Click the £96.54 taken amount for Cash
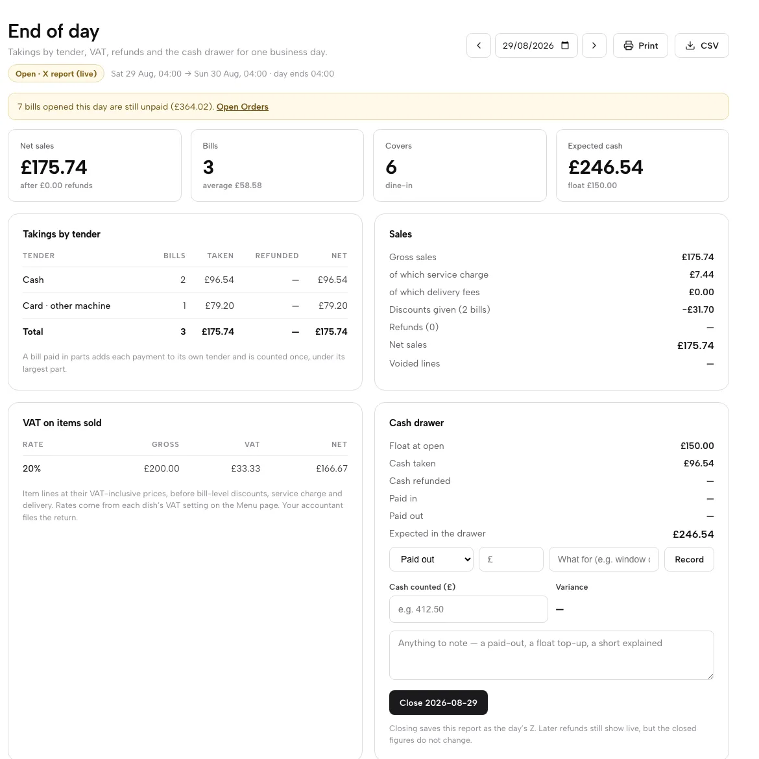759x759 pixels. (x=219, y=280)
